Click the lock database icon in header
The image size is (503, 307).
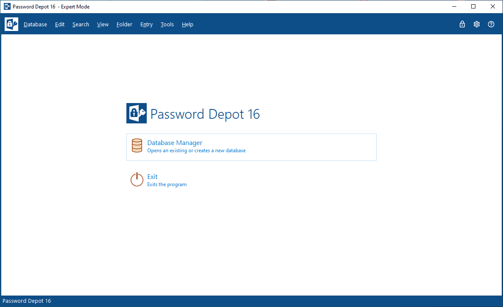tap(462, 24)
